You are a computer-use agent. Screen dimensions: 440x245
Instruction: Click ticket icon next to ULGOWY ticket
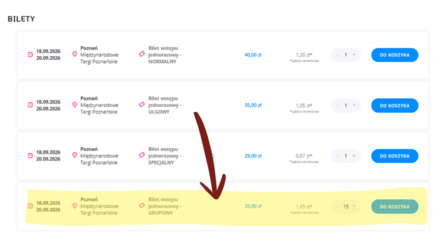[142, 105]
